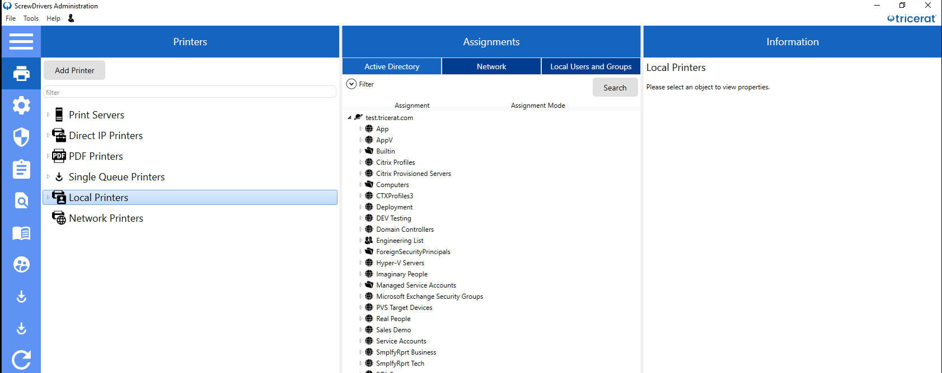
Task: Click the Direct IP Printers icon
Action: coord(59,135)
